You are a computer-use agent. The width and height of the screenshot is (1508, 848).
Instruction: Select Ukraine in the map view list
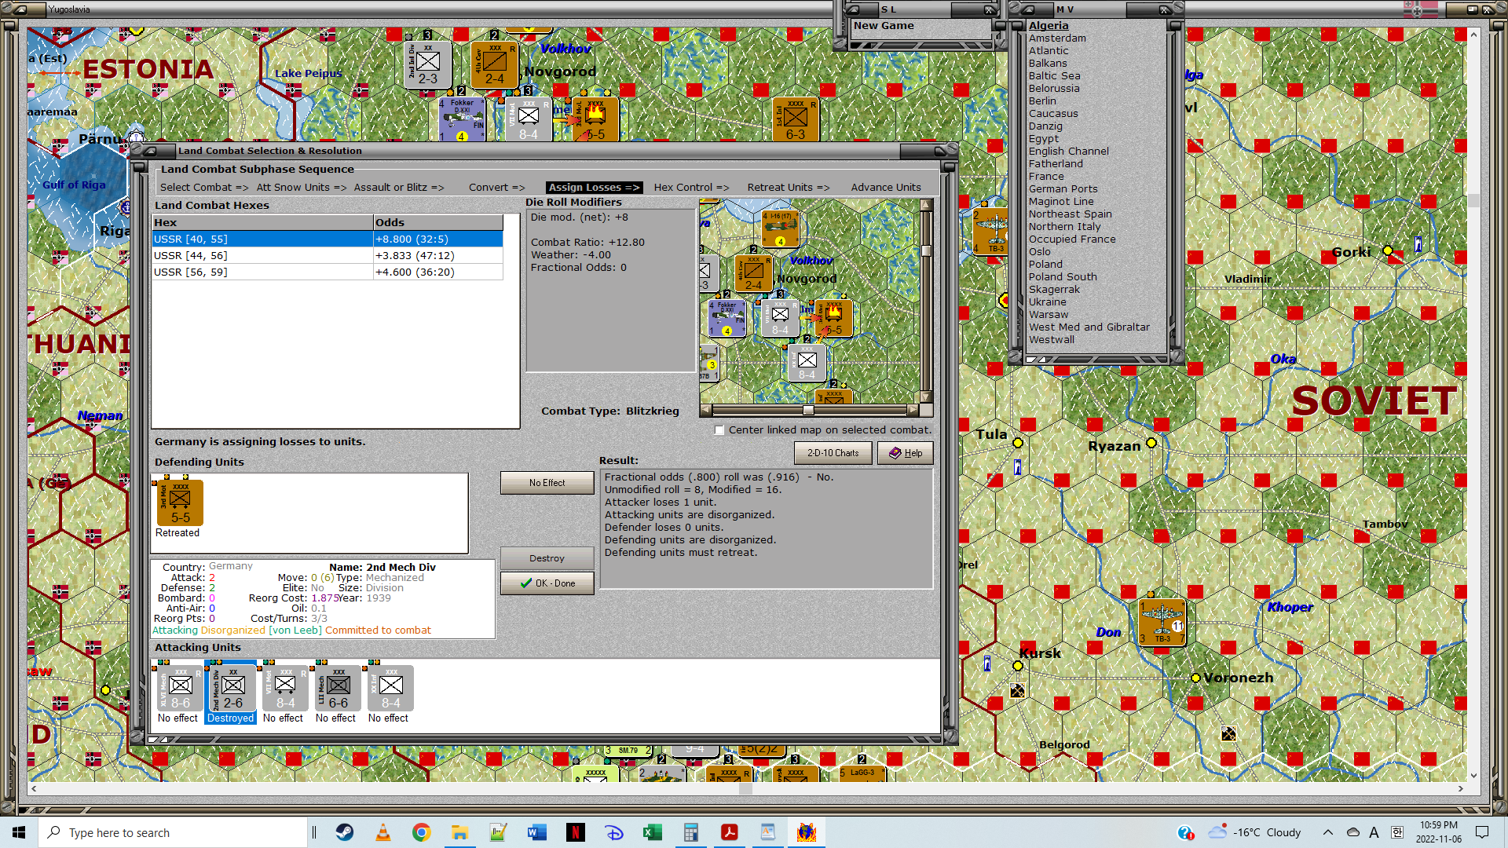click(1048, 302)
